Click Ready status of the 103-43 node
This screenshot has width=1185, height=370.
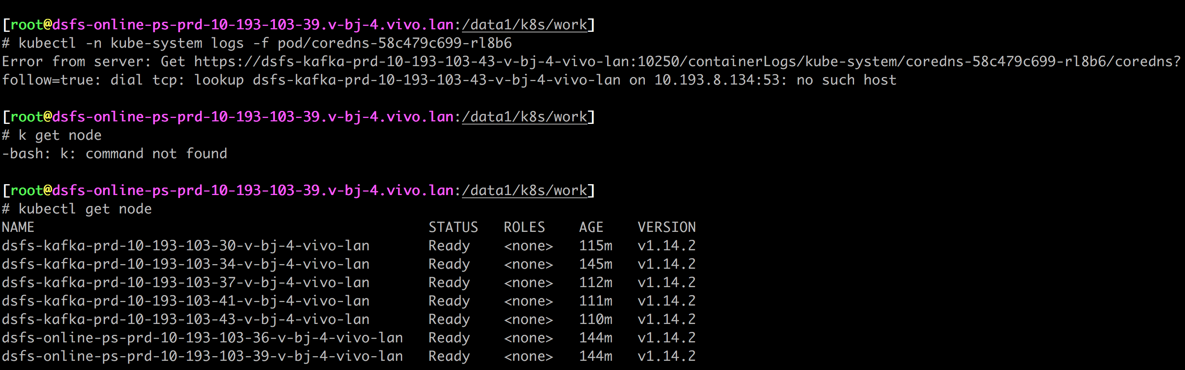[x=449, y=320]
